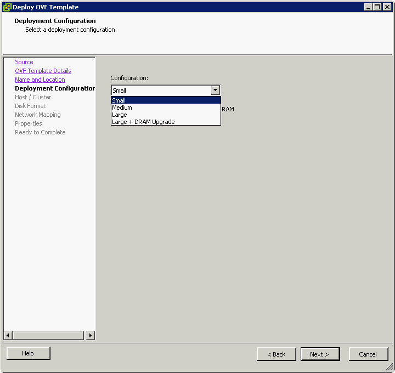Open the OVF Template Details step
This screenshot has height=373, width=395.
43,71
